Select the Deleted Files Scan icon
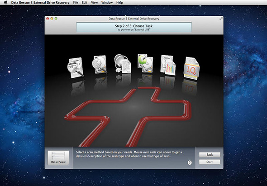This screenshot has width=267, height=186. [x=123, y=64]
